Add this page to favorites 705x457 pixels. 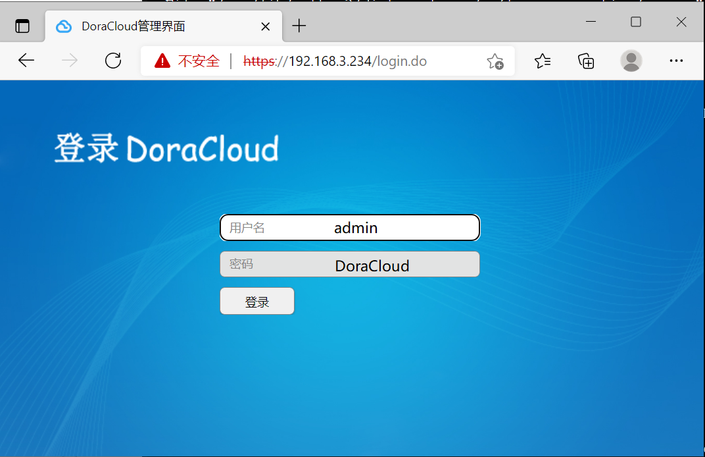click(495, 61)
